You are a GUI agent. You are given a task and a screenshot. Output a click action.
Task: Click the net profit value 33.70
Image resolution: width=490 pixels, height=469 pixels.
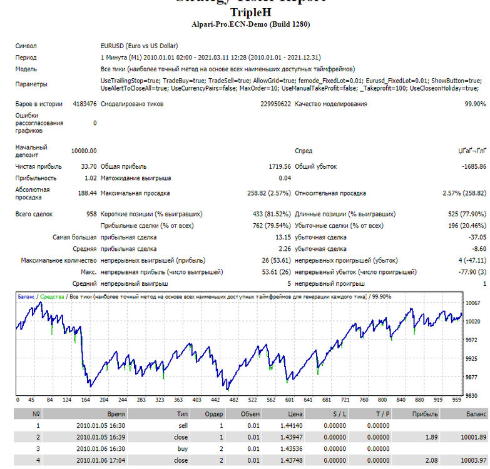point(89,166)
